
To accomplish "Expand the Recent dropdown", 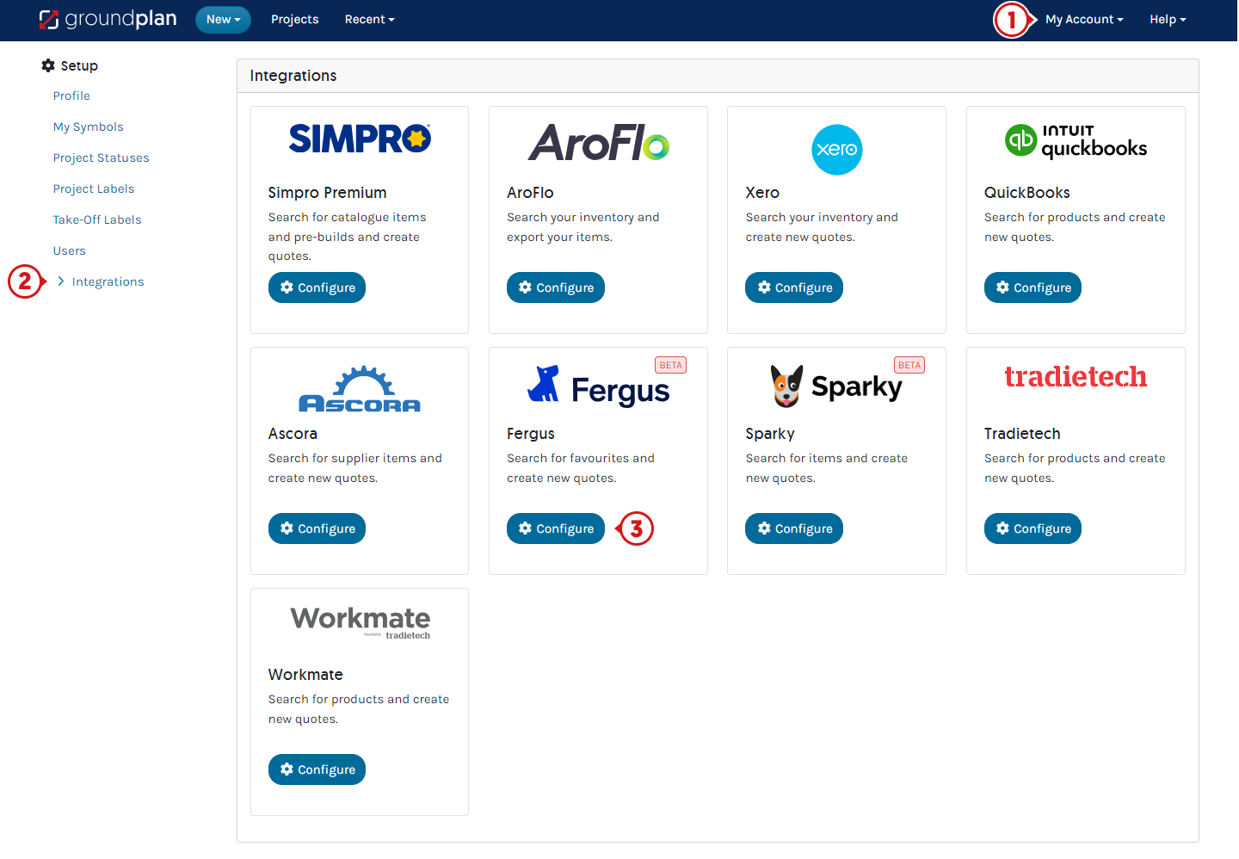I will [x=369, y=20].
